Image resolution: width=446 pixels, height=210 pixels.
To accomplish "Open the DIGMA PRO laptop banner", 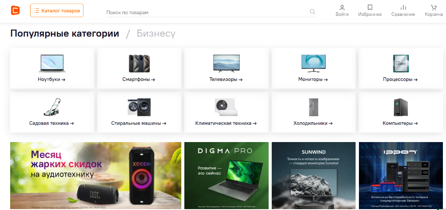I will (226, 175).
